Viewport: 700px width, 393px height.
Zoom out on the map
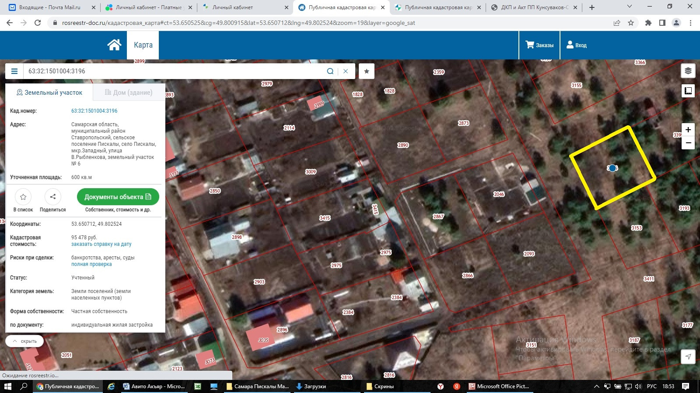(688, 143)
